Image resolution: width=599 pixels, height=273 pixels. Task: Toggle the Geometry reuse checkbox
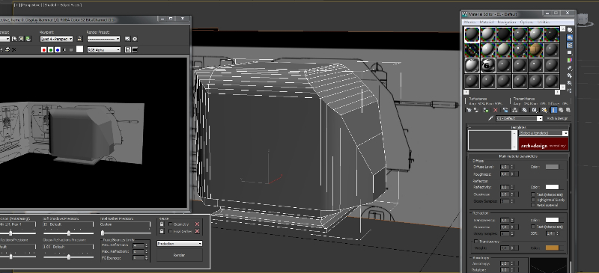point(171,224)
